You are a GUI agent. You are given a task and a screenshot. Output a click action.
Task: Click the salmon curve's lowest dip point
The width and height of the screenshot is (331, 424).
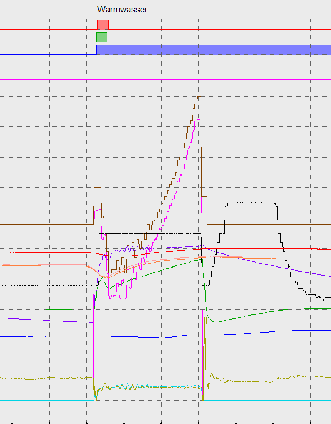(107, 277)
